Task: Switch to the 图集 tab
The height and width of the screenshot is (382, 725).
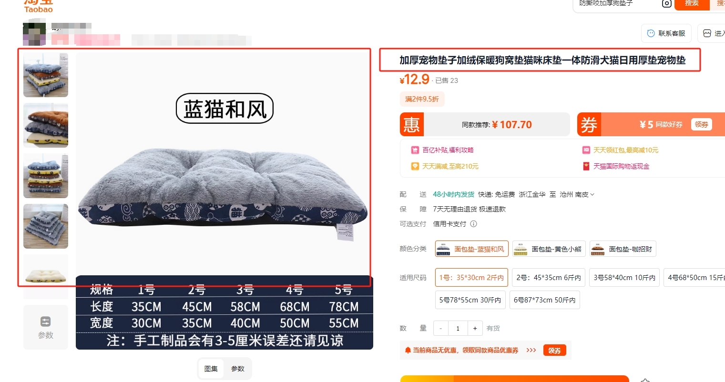Action: tap(211, 369)
